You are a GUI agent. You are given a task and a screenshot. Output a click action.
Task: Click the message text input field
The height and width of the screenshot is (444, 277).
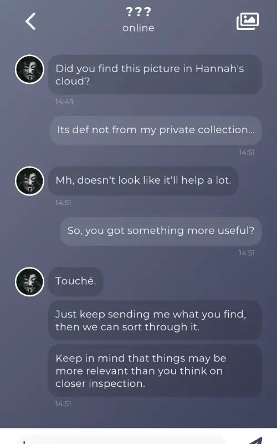pos(121,440)
